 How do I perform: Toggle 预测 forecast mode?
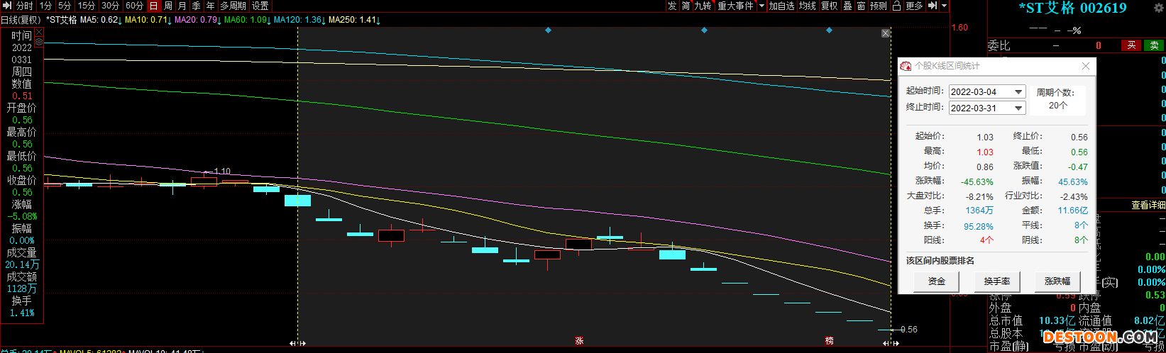coord(879,6)
